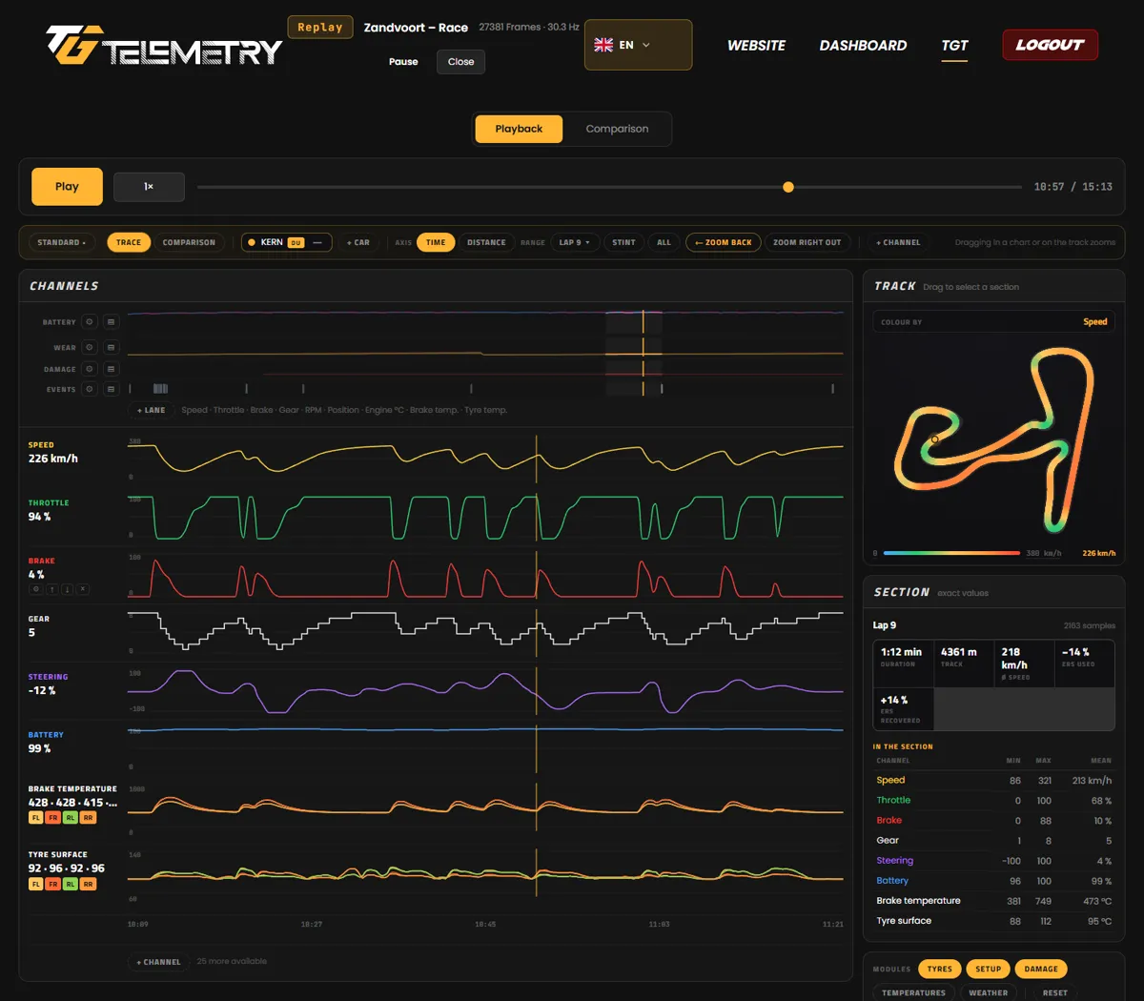1144x1001 pixels.
Task: Click the list icon on Damage lane
Action: [x=111, y=369]
